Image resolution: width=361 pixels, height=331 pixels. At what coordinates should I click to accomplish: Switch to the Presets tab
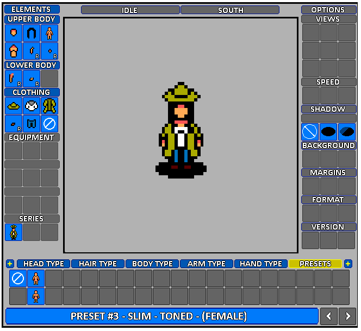click(x=315, y=264)
